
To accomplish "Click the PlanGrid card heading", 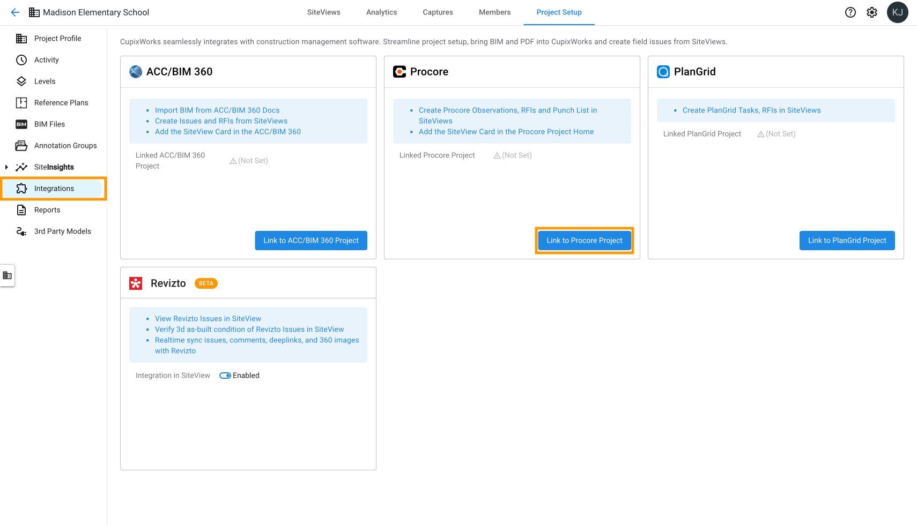I will point(695,72).
